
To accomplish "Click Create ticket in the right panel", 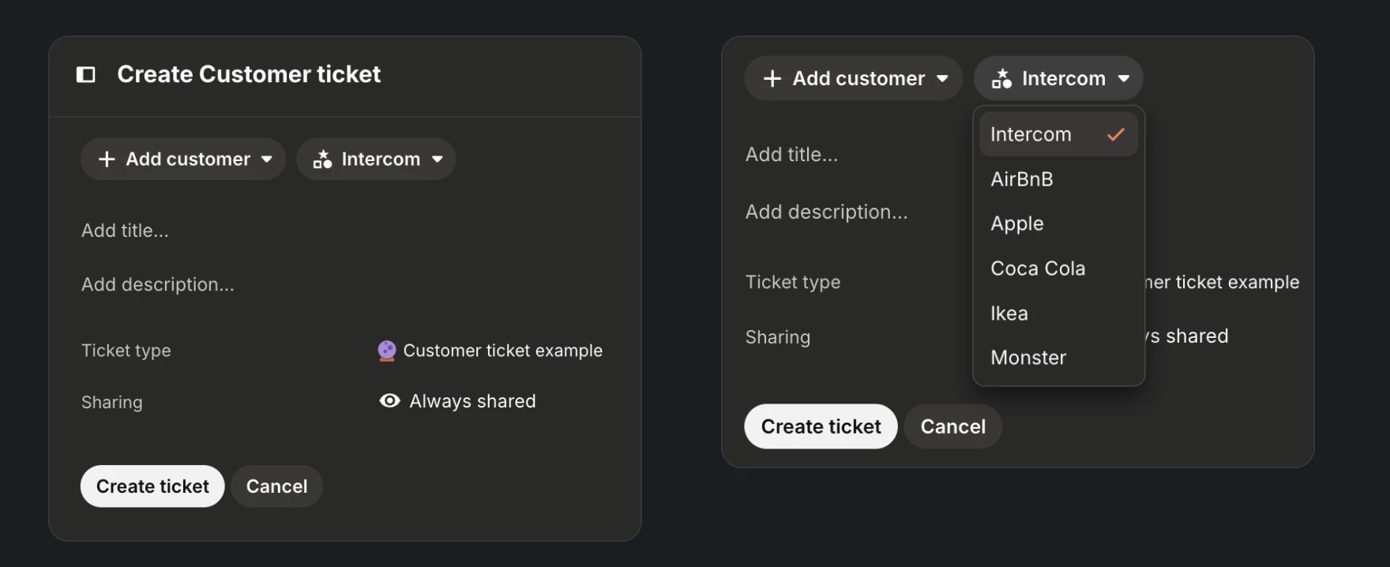I will (821, 426).
